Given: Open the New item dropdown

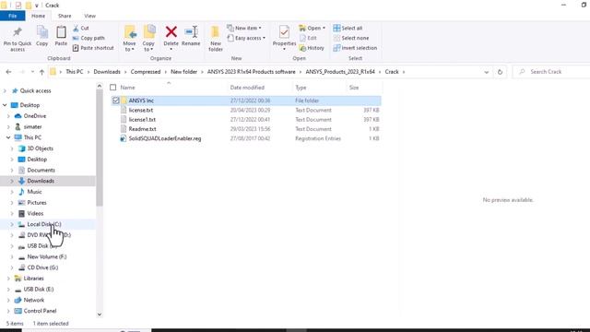Looking at the screenshot, I should click(x=244, y=29).
